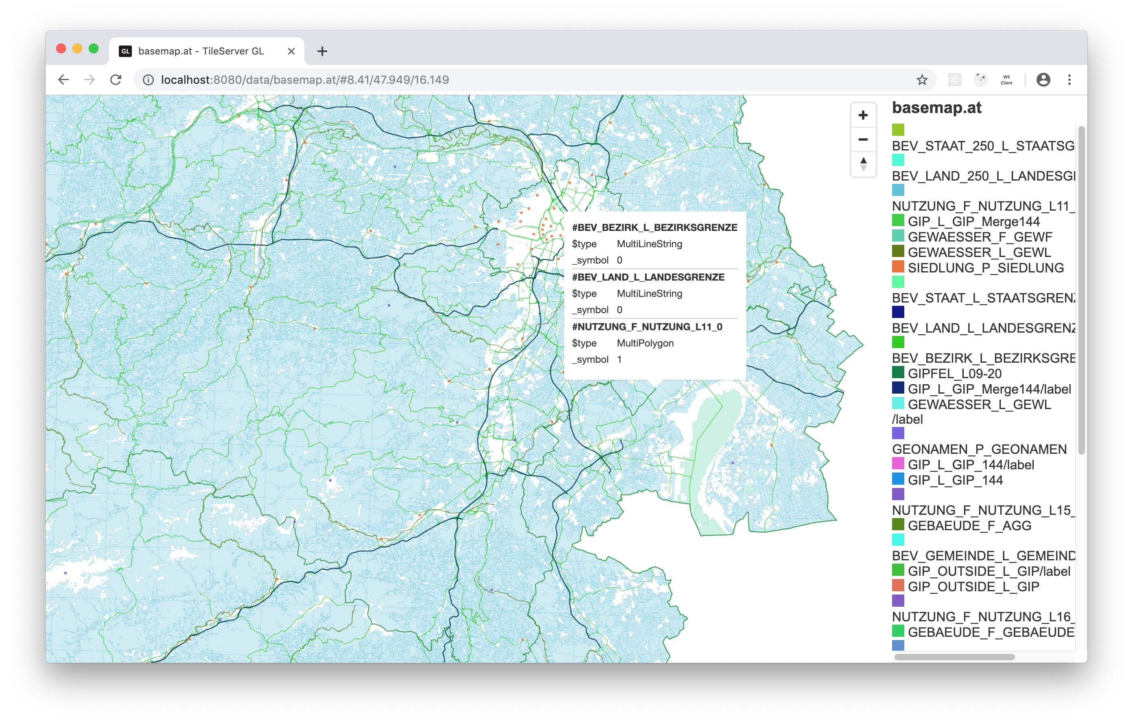Click the GIP_L_GIP_Merge144 green color swatch
This screenshot has width=1133, height=723.
pyautogui.click(x=898, y=220)
